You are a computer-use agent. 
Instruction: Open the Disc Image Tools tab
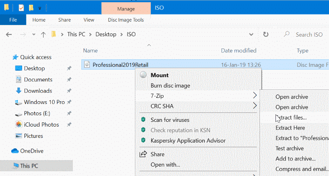[x=126, y=20]
